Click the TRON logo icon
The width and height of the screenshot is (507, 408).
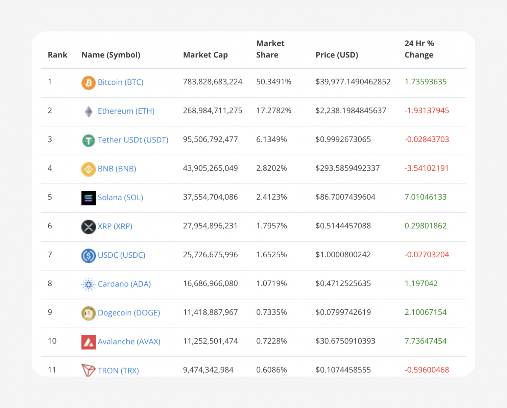click(89, 370)
